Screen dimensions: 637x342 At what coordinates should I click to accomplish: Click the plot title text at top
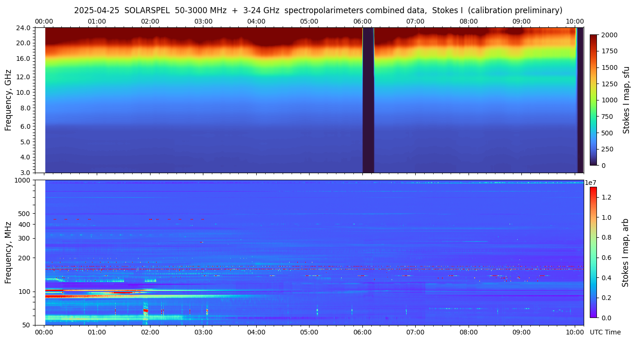click(x=318, y=10)
